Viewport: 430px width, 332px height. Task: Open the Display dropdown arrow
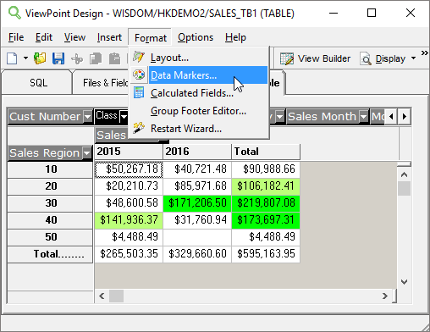point(413,58)
